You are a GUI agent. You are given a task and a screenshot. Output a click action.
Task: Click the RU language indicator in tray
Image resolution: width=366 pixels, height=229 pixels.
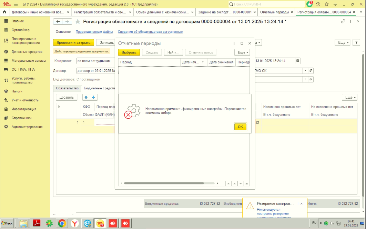point(314,223)
